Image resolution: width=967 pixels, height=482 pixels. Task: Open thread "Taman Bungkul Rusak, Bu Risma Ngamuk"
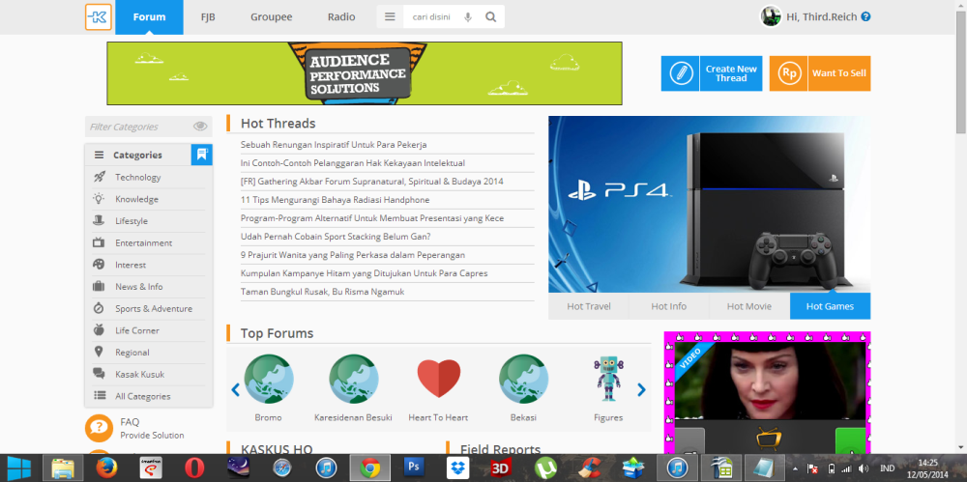coord(323,292)
